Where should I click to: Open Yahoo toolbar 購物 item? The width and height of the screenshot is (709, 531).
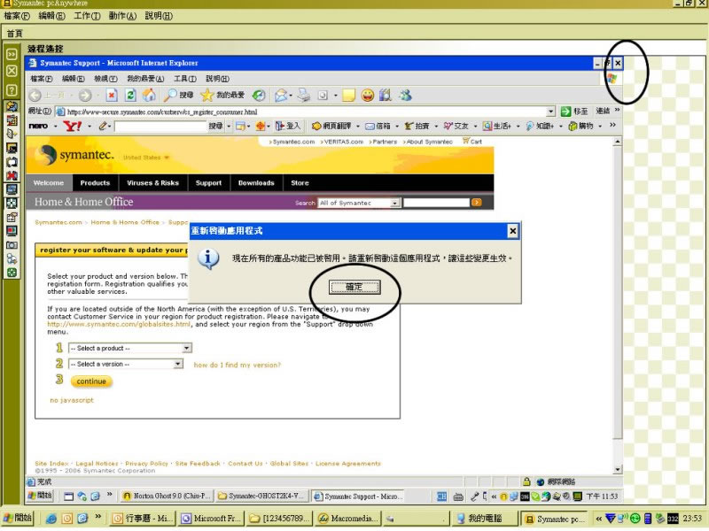coord(581,126)
